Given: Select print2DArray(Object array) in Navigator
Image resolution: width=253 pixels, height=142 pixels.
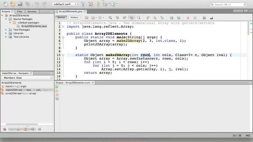Looking at the screenshot, I should (x=21, y=93).
